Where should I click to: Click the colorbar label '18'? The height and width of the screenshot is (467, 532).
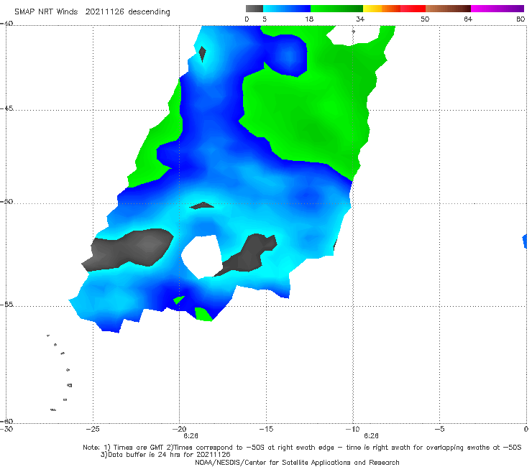[309, 19]
